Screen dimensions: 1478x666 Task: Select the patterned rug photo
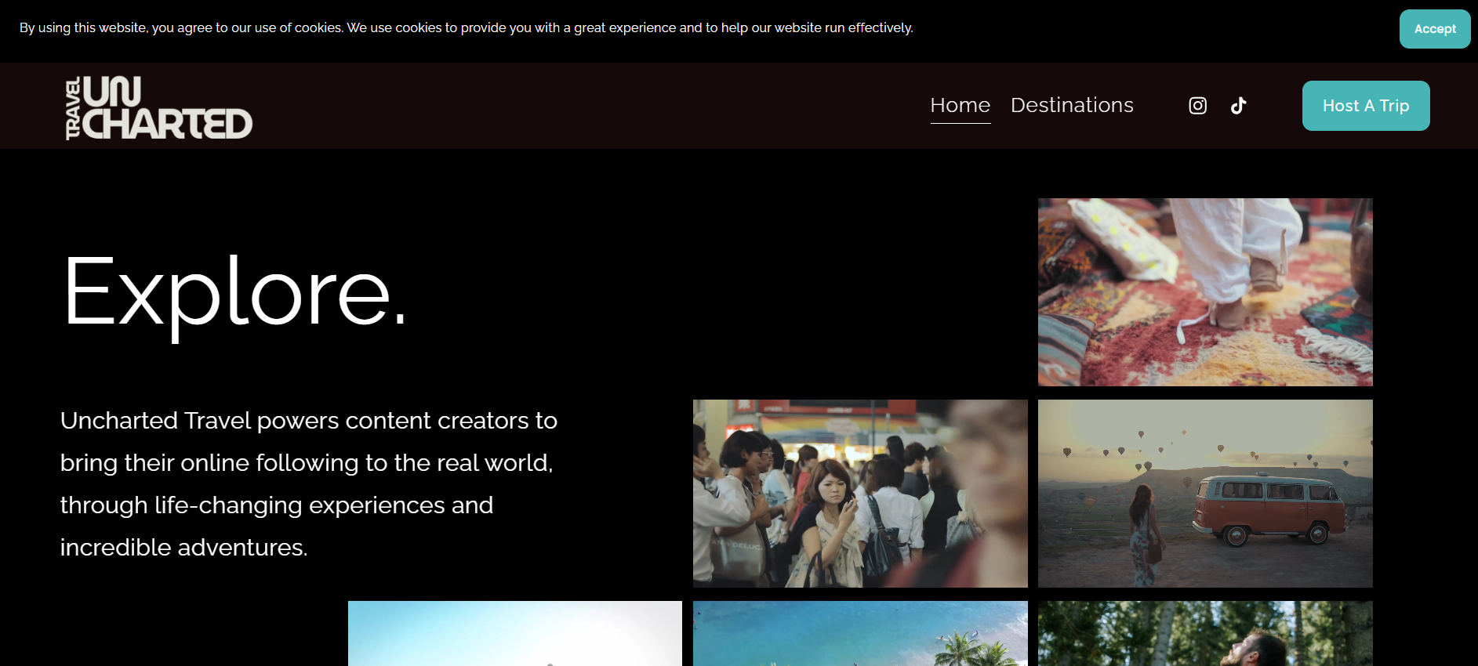tap(1204, 291)
